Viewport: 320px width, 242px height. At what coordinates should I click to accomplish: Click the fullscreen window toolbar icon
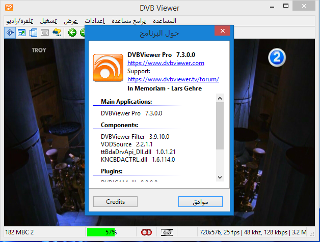pyautogui.click(x=21, y=33)
